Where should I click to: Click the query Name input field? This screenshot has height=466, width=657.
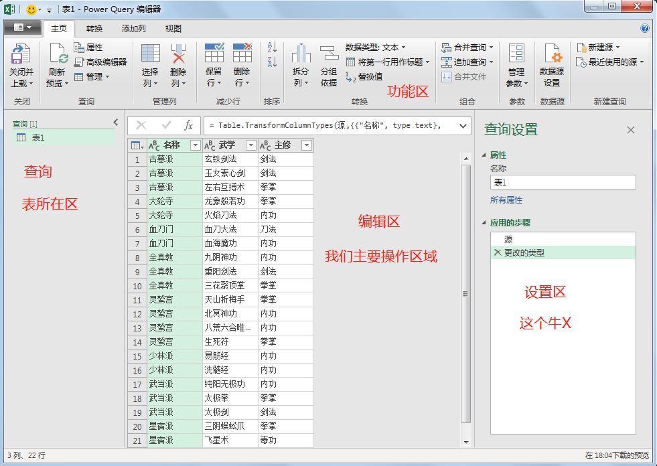coord(563,182)
